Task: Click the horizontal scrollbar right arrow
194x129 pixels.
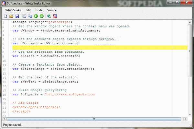Action: click(185, 119)
